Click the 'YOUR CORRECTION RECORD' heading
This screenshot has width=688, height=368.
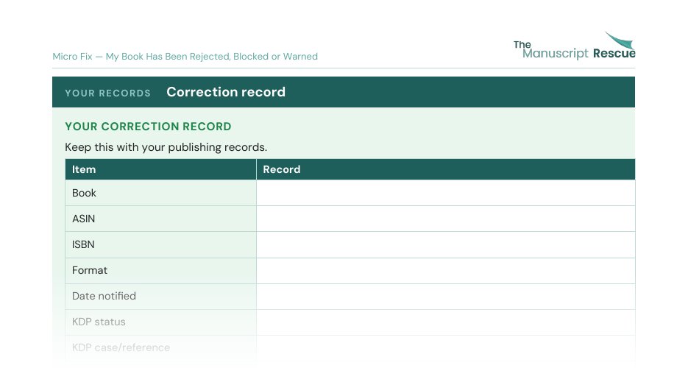tap(148, 127)
